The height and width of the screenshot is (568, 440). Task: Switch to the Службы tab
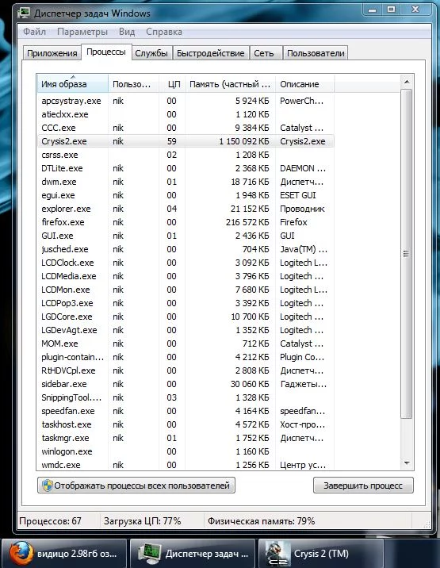tap(151, 53)
